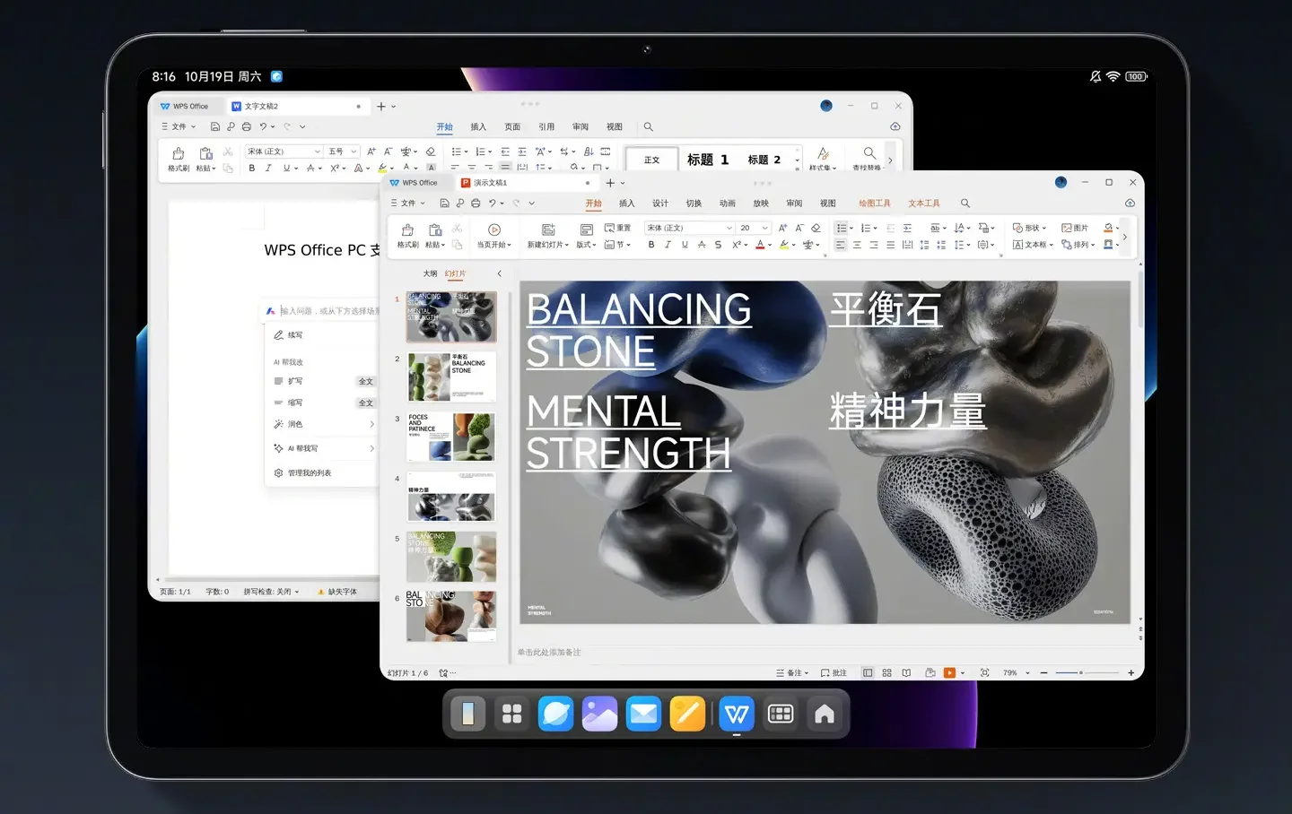Open the Mail app from the dock
1292x814 pixels.
click(643, 714)
